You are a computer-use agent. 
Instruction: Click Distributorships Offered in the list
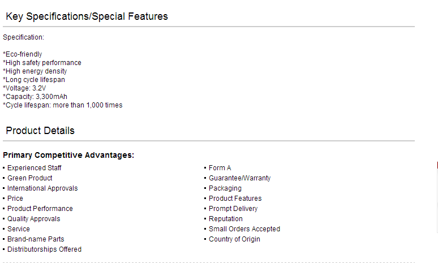pyautogui.click(x=44, y=249)
